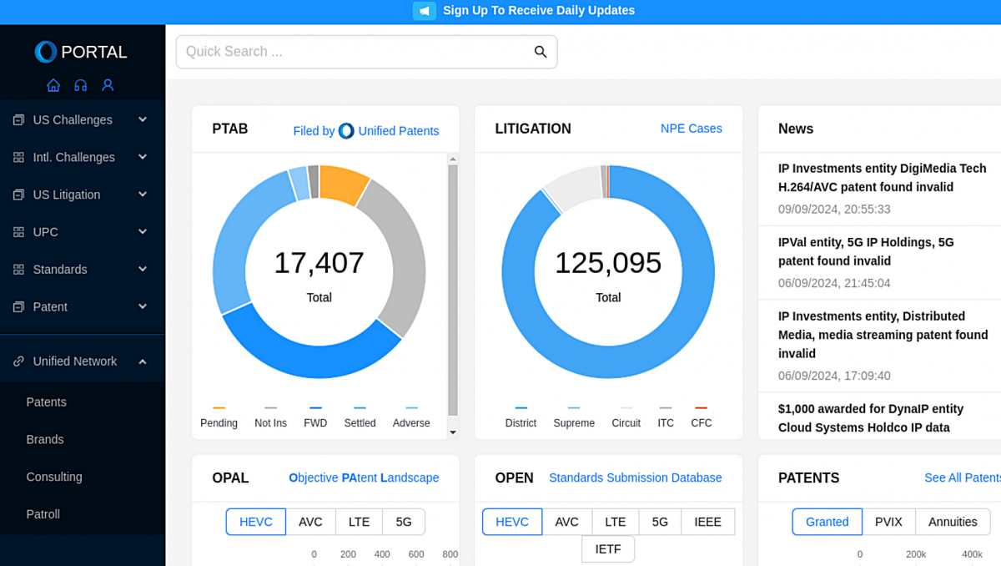Click the Intl. Challenges grid icon
This screenshot has height=566, width=1001.
[18, 158]
